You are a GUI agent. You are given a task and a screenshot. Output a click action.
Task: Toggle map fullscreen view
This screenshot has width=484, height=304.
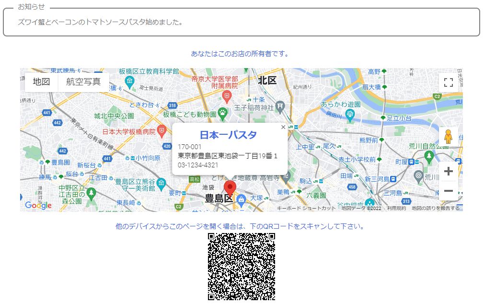coord(448,82)
